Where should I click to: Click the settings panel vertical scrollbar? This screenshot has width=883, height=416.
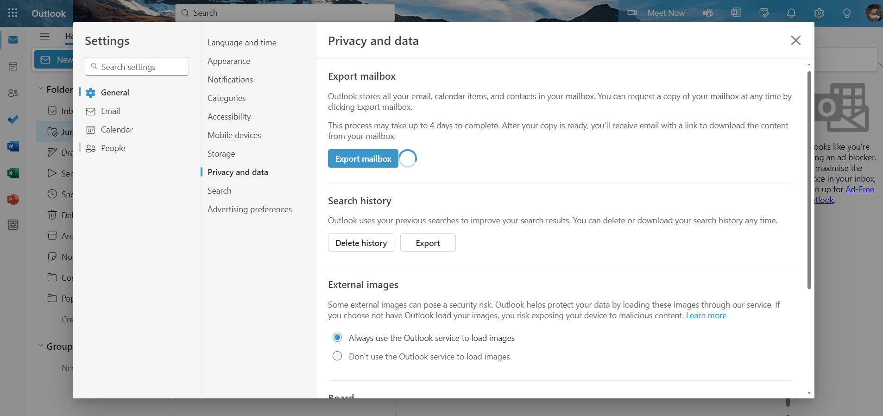click(809, 180)
